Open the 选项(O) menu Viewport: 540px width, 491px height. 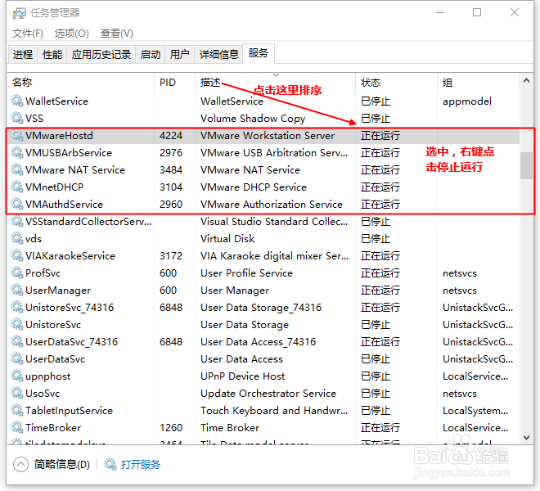click(72, 34)
